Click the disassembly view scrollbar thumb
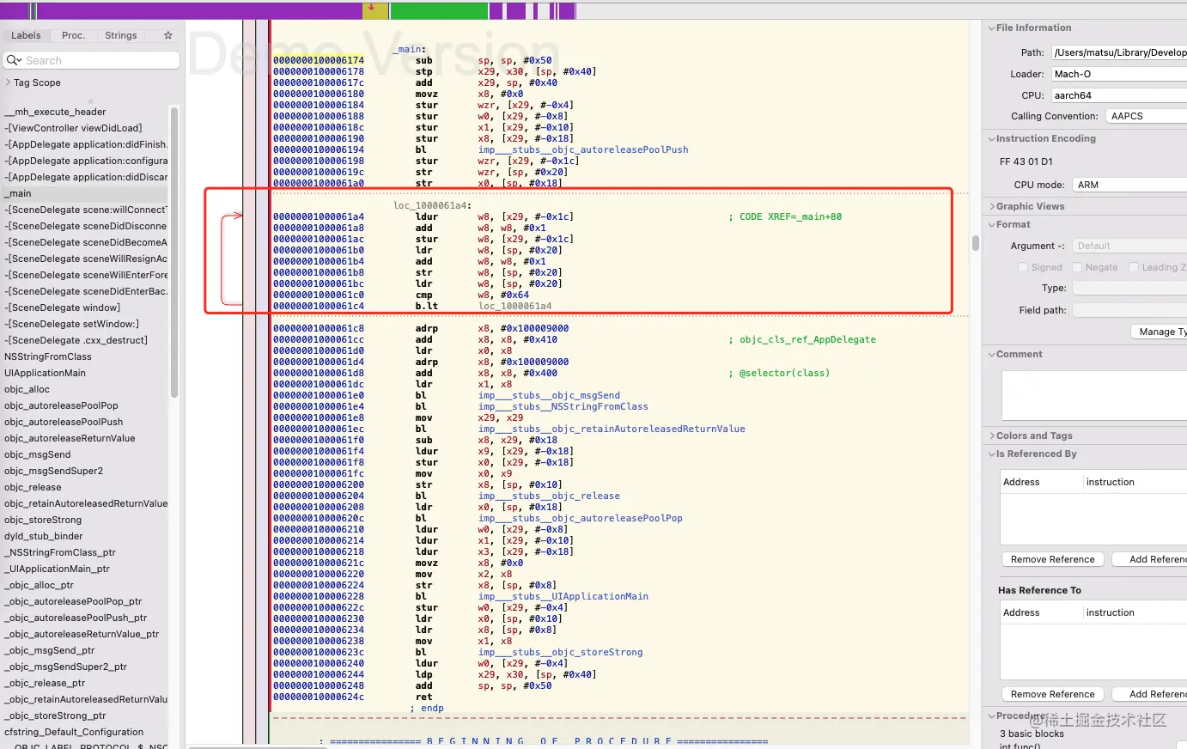1187x749 pixels. [976, 243]
